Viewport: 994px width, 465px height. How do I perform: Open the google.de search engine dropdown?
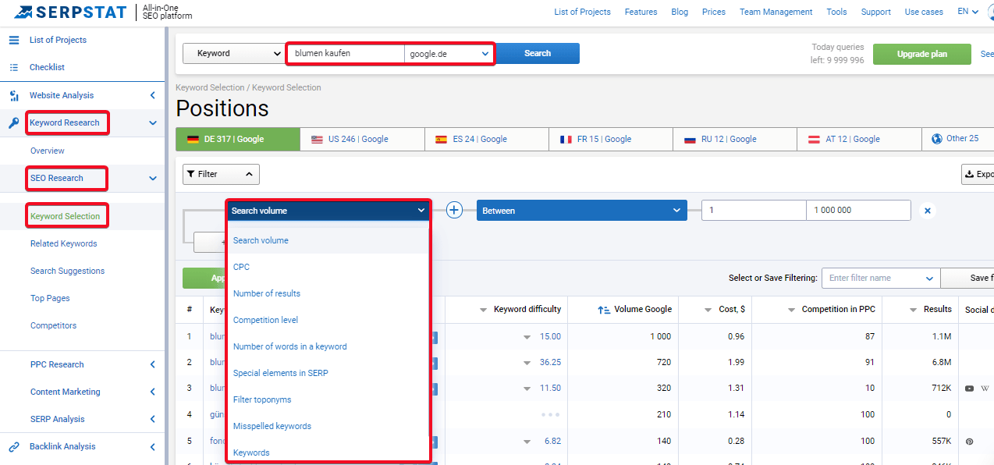(x=449, y=54)
